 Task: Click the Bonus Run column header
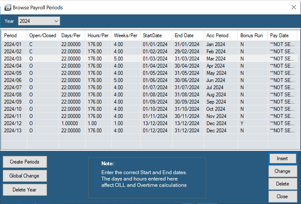click(252, 35)
